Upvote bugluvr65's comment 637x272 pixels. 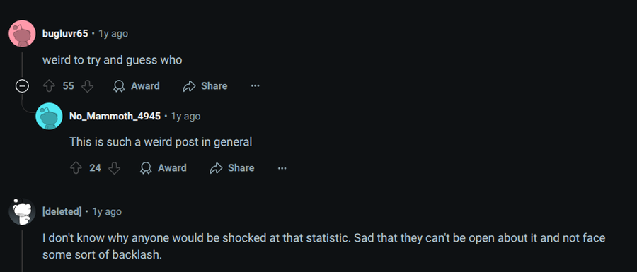[49, 86]
